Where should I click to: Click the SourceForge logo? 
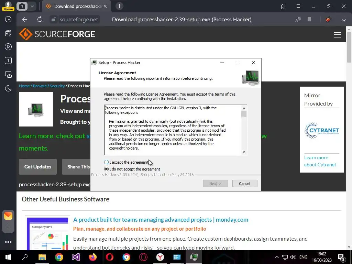tap(57, 34)
